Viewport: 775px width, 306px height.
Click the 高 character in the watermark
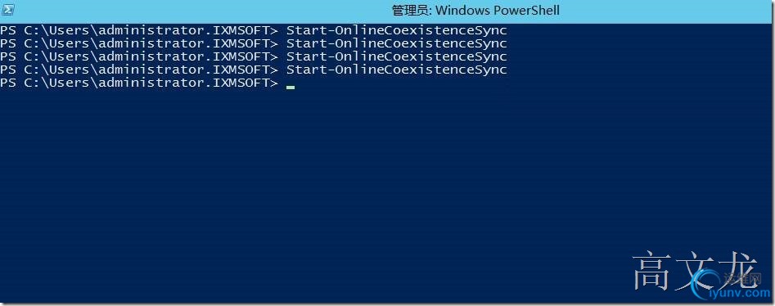click(651, 271)
